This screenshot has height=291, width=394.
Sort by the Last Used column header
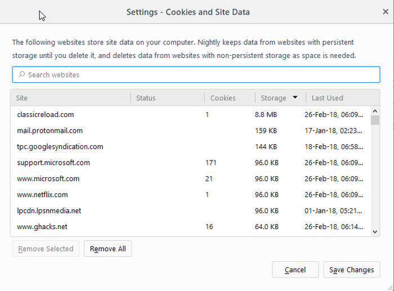point(335,98)
